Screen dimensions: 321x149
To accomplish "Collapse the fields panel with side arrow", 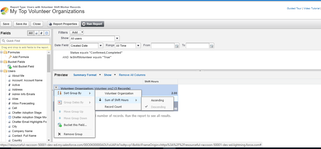I will (x=52, y=90).
